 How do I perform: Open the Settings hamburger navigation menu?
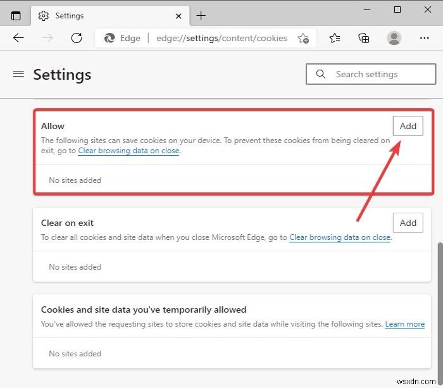coord(18,74)
